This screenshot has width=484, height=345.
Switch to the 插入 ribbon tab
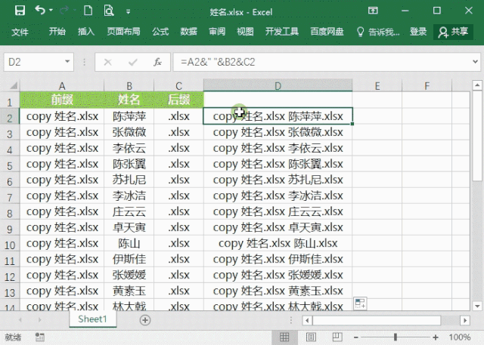pos(86,32)
